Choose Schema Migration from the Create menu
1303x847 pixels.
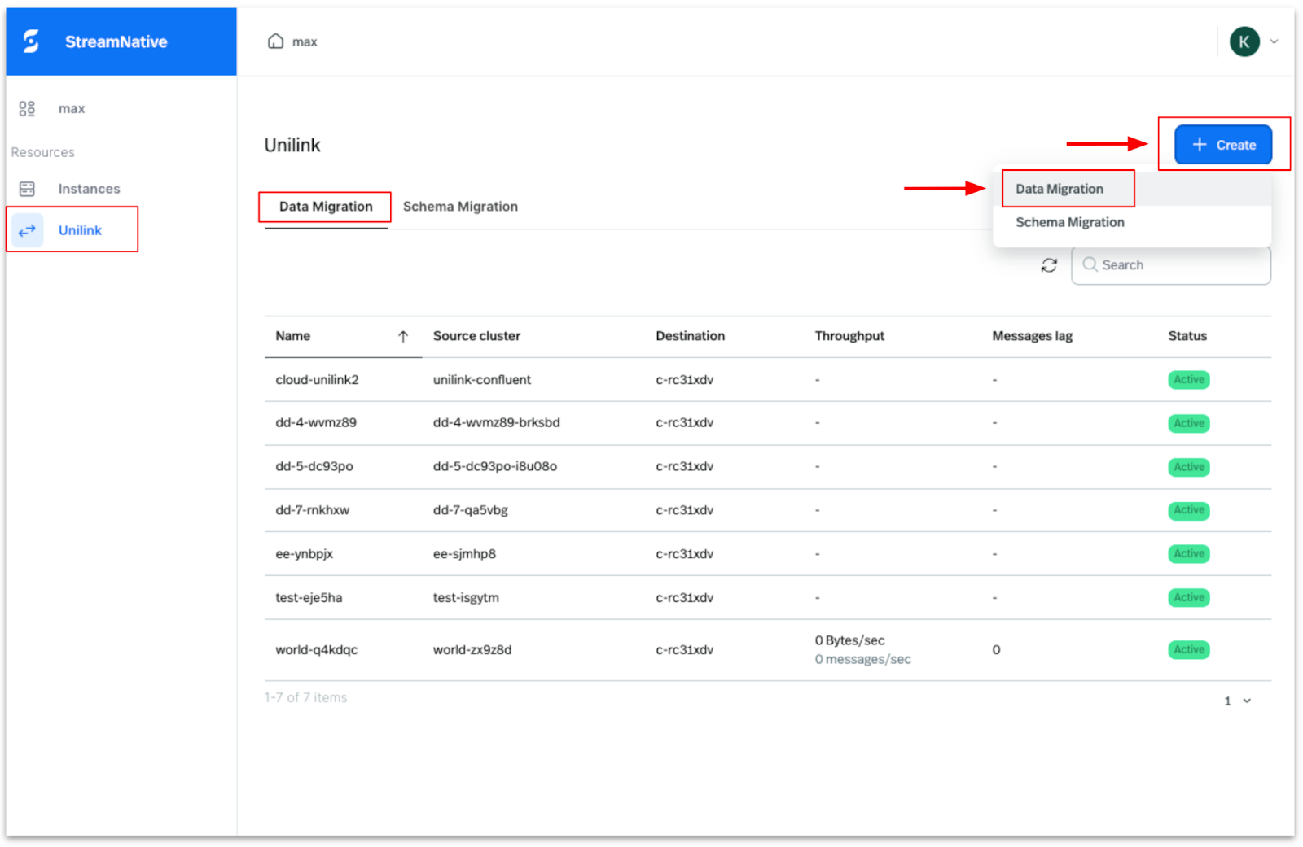1069,222
